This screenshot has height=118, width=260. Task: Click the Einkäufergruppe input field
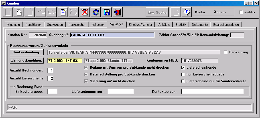click(x=52, y=91)
